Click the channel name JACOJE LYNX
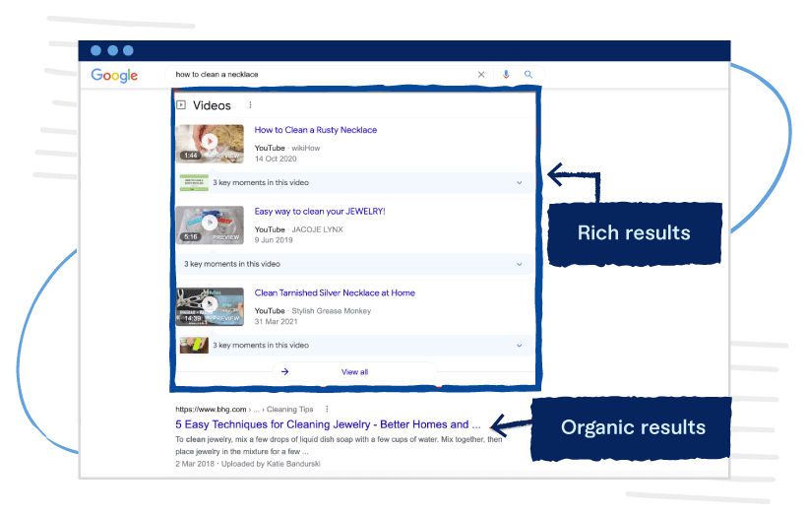 317,229
